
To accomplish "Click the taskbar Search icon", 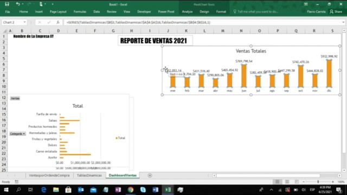I will tap(18, 190).
